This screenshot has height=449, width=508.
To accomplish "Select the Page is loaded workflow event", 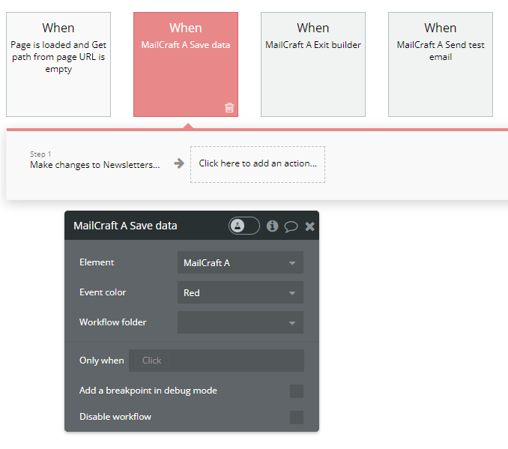I will click(x=58, y=64).
